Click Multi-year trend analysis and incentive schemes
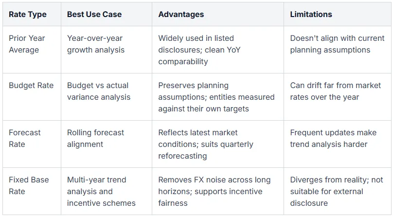 tap(107, 191)
